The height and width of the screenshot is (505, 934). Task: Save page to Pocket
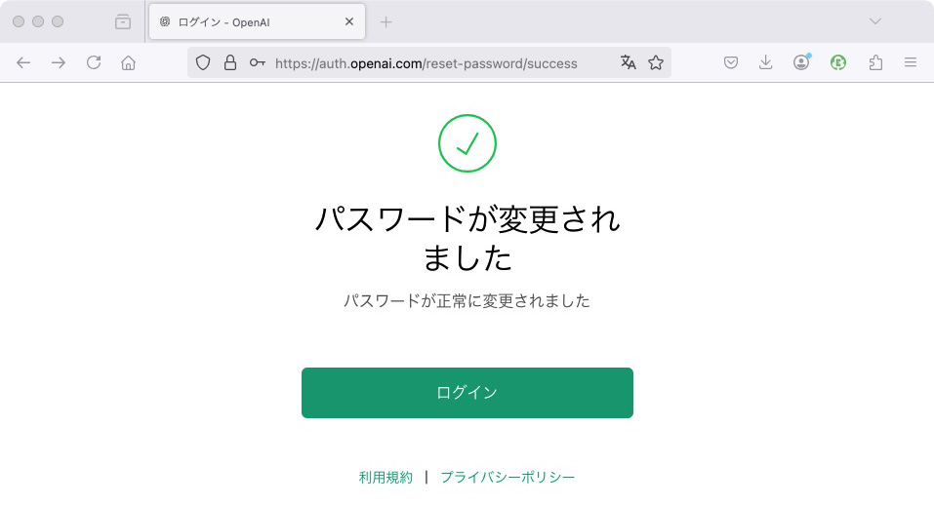[730, 62]
